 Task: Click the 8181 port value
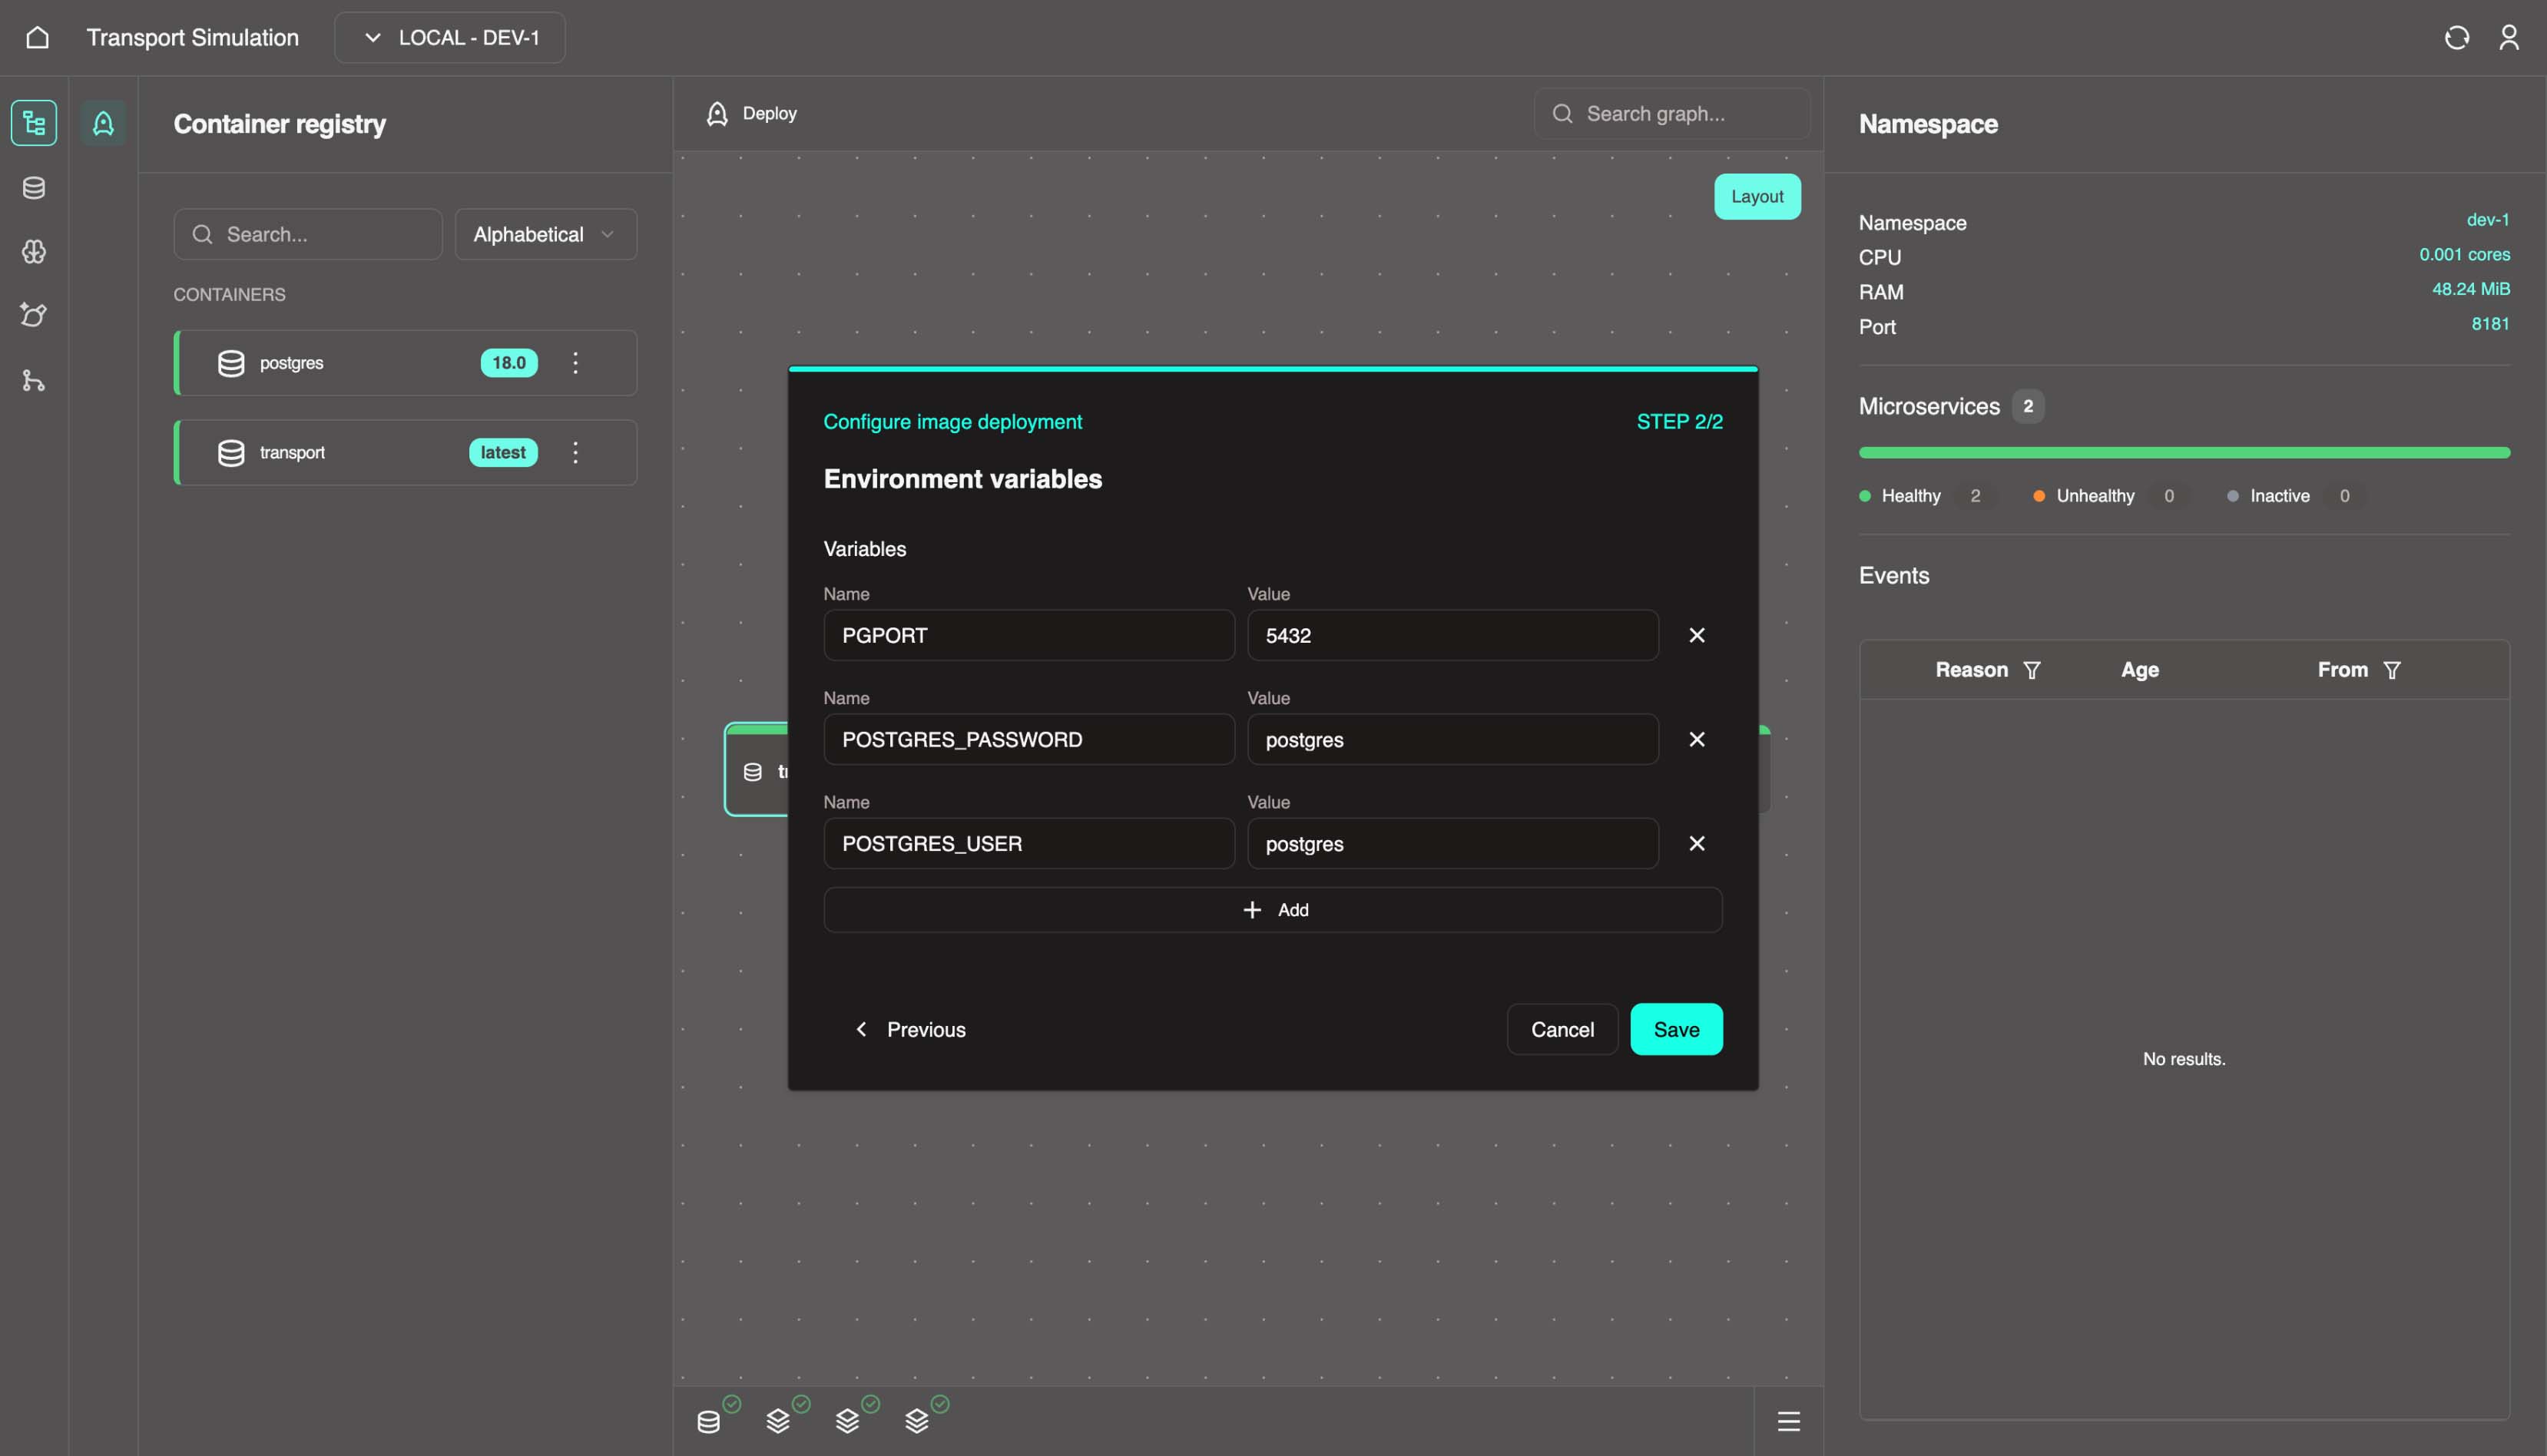[2490, 324]
